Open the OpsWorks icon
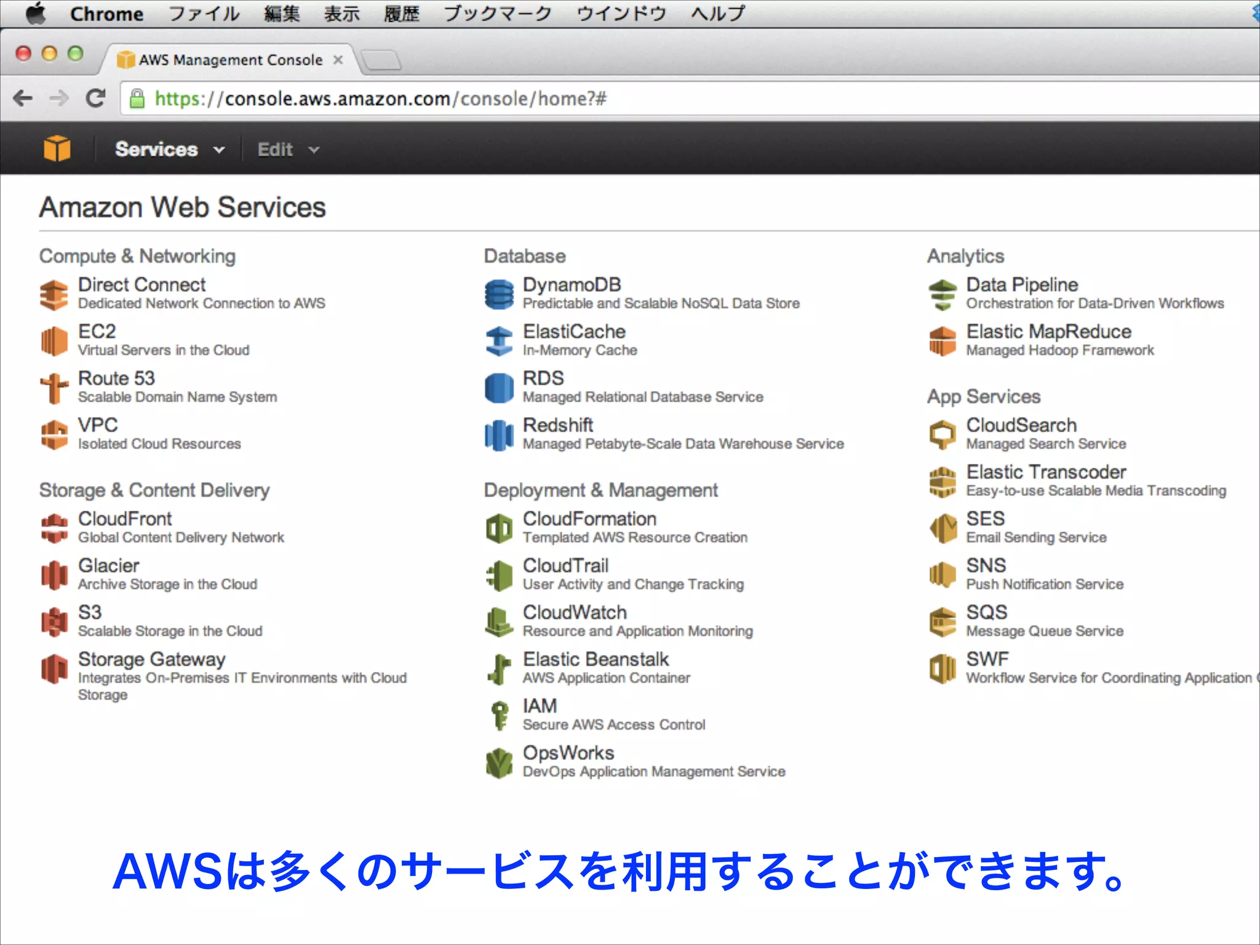 (x=499, y=762)
